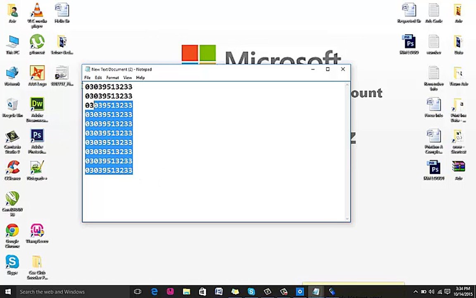Viewport: 476px width, 298px height.
Task: Select the Data folder desktop icon
Action: pyautogui.click(x=458, y=44)
